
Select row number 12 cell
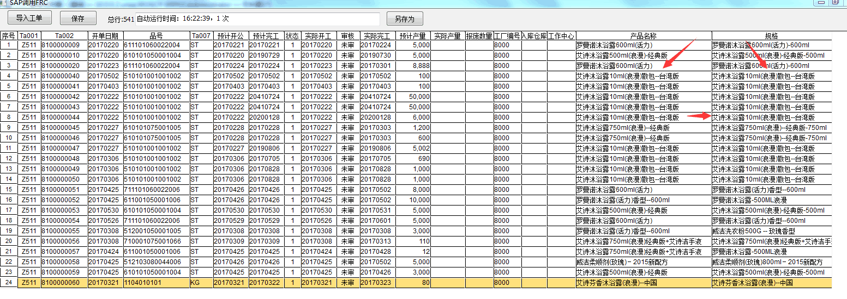pos(9,159)
